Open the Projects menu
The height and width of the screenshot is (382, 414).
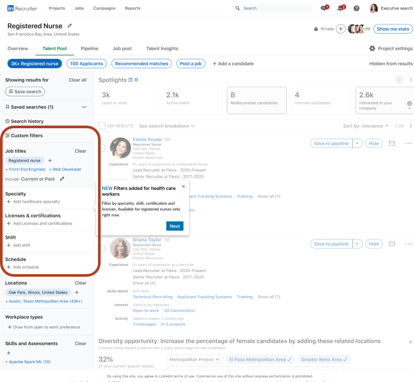(57, 8)
